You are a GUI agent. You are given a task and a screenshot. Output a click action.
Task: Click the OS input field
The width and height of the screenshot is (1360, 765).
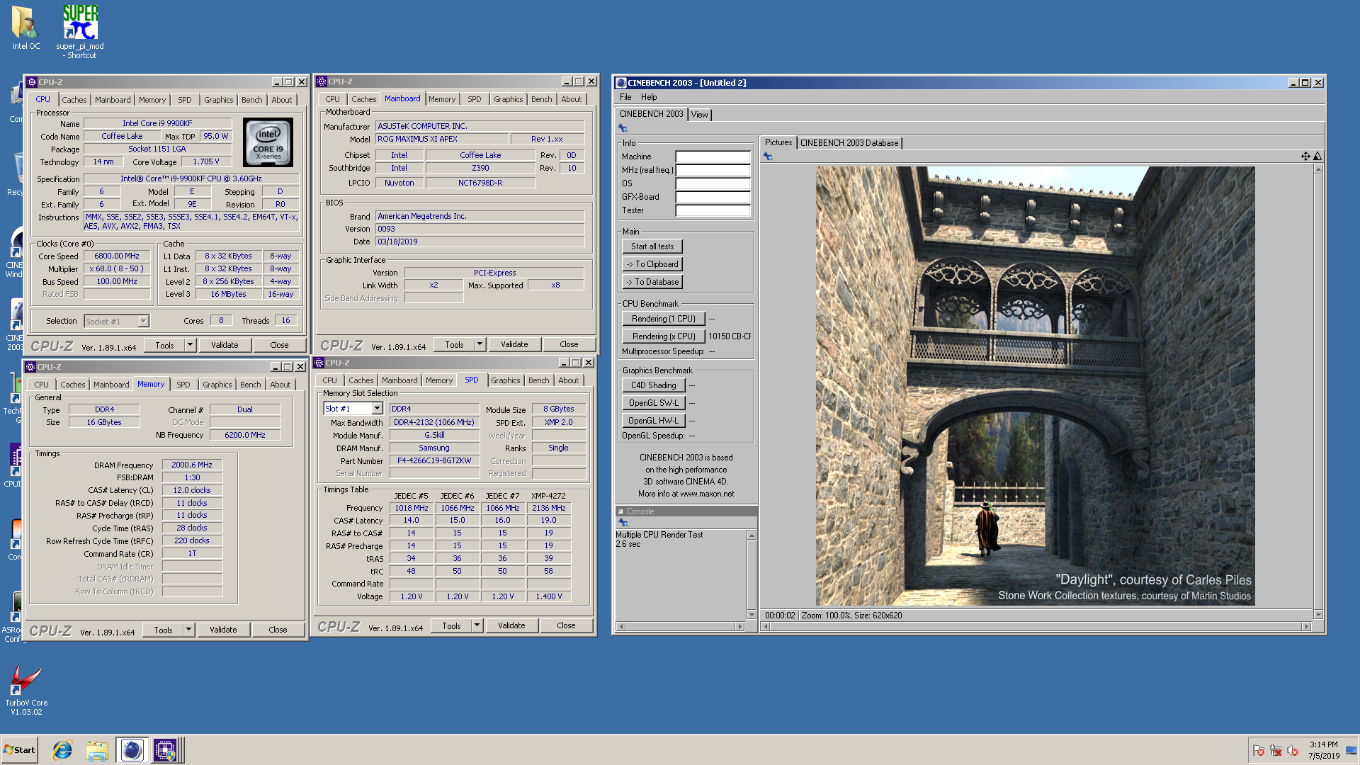coord(713,183)
